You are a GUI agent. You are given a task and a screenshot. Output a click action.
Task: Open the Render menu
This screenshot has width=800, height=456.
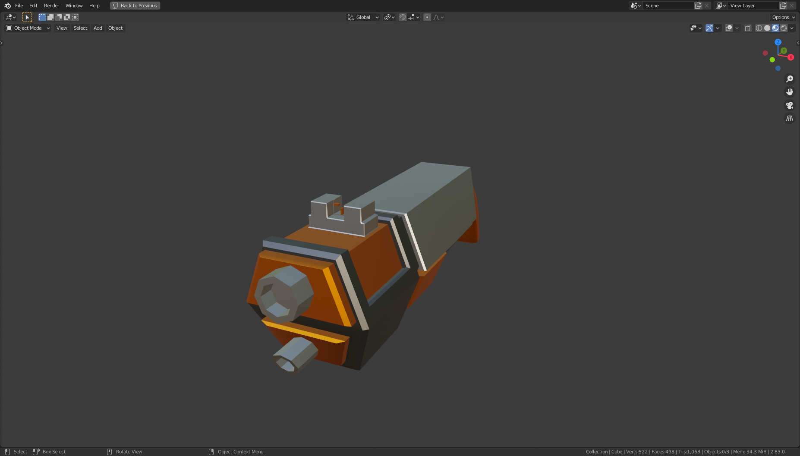tap(51, 6)
